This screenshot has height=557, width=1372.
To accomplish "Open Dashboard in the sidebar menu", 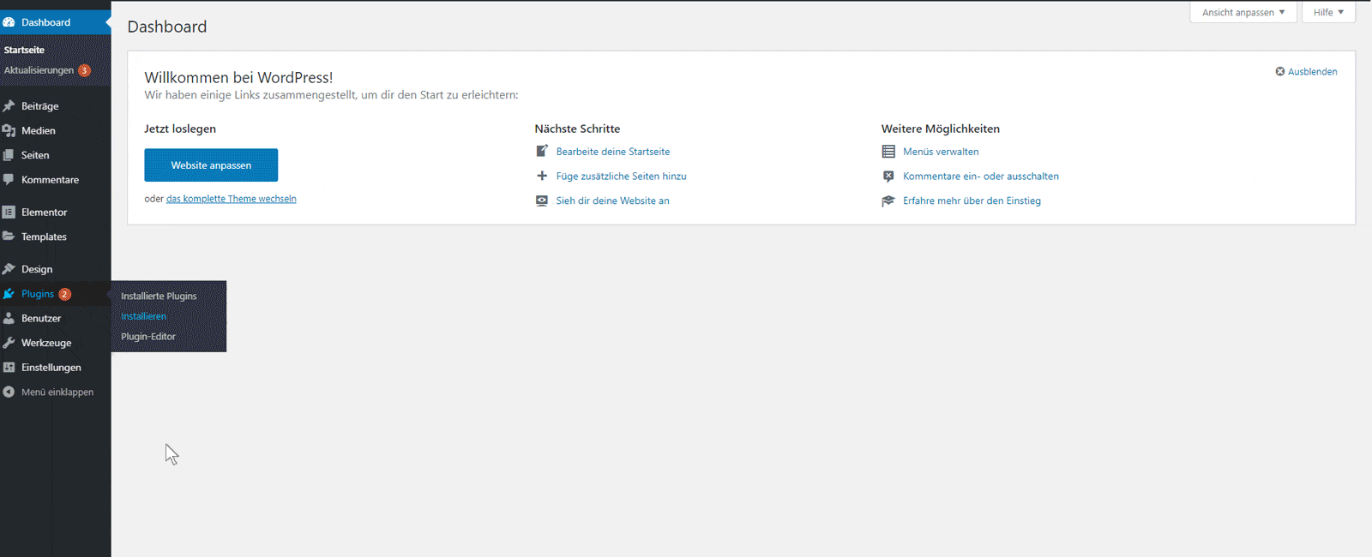I will click(x=56, y=22).
